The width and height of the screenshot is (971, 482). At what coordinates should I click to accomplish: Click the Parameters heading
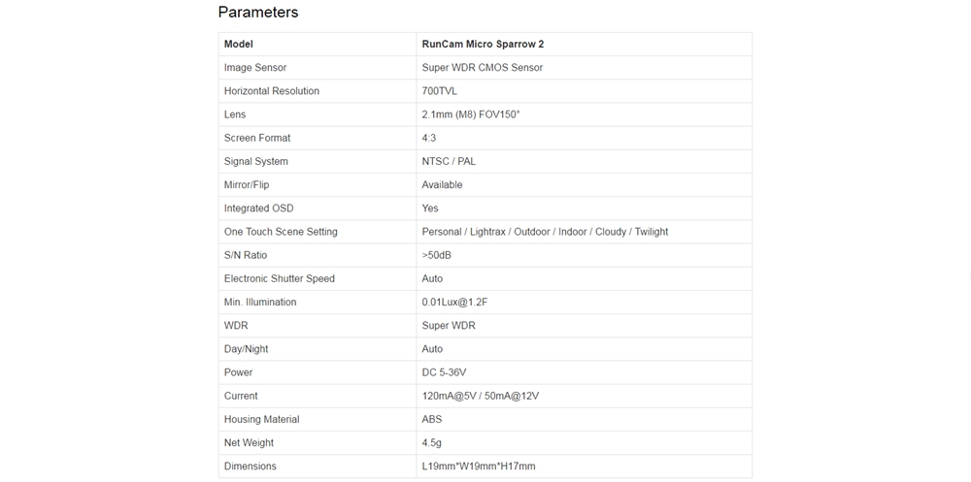257,13
